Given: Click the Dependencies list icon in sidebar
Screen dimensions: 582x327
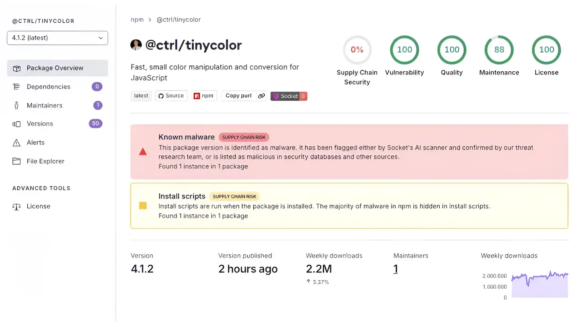Looking at the screenshot, I should tap(17, 87).
